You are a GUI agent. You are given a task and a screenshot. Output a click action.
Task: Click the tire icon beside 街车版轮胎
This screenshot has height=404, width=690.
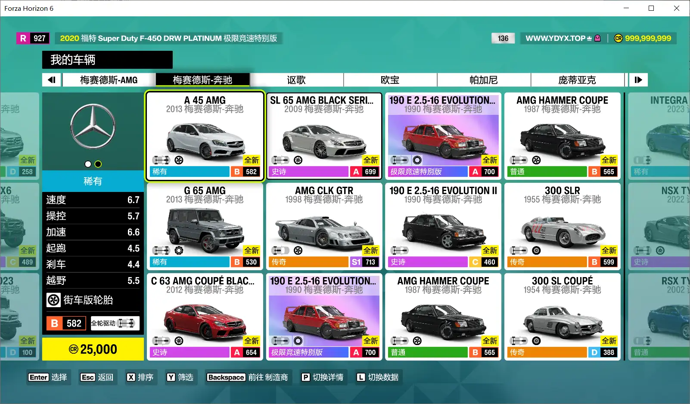click(x=53, y=300)
